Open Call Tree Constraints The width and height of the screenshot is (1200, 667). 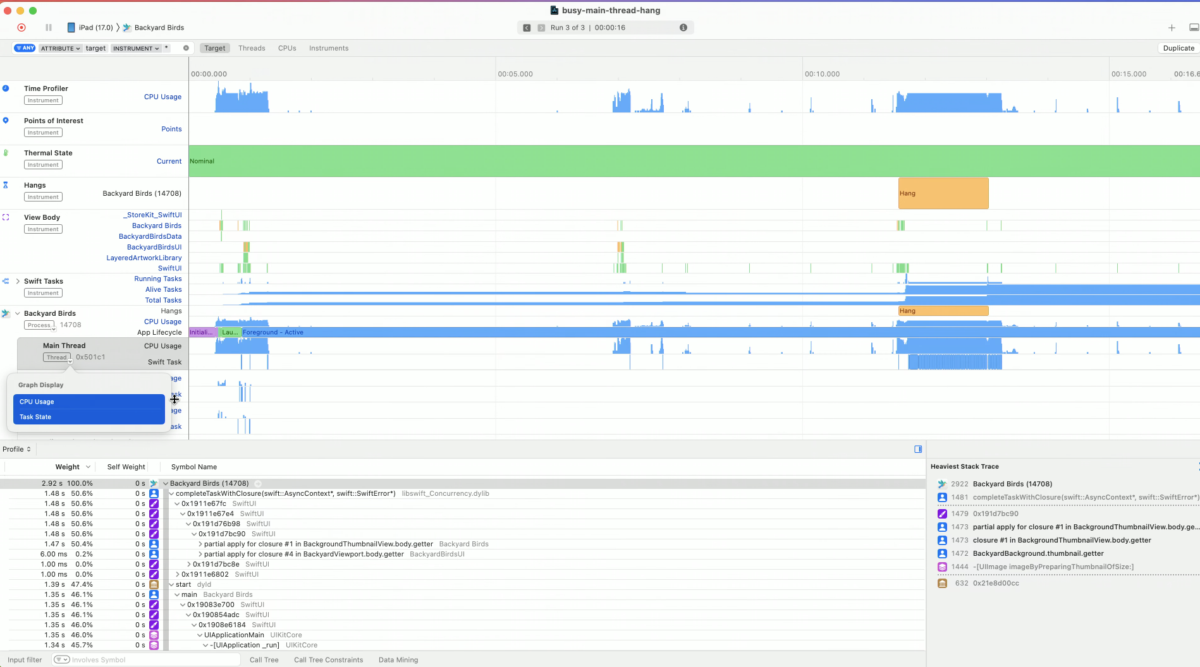tap(329, 660)
